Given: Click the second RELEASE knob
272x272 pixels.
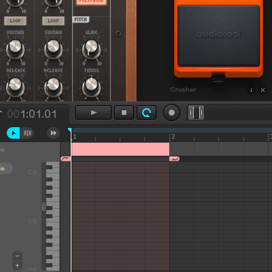Looking at the screenshot, I should pyautogui.click(x=53, y=87).
